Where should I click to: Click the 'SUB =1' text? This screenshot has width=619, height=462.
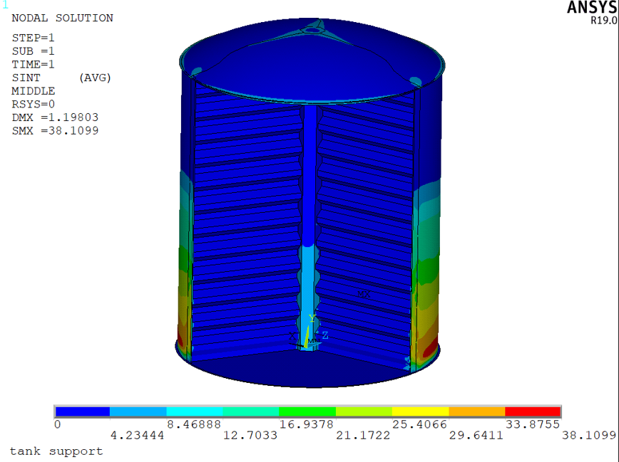pos(33,51)
